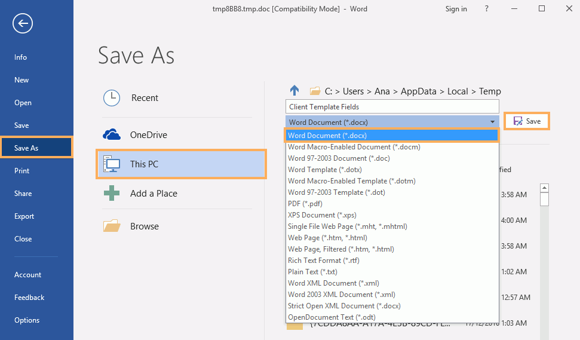Click the up one level arrow icon
The height and width of the screenshot is (340, 580).
point(294,91)
